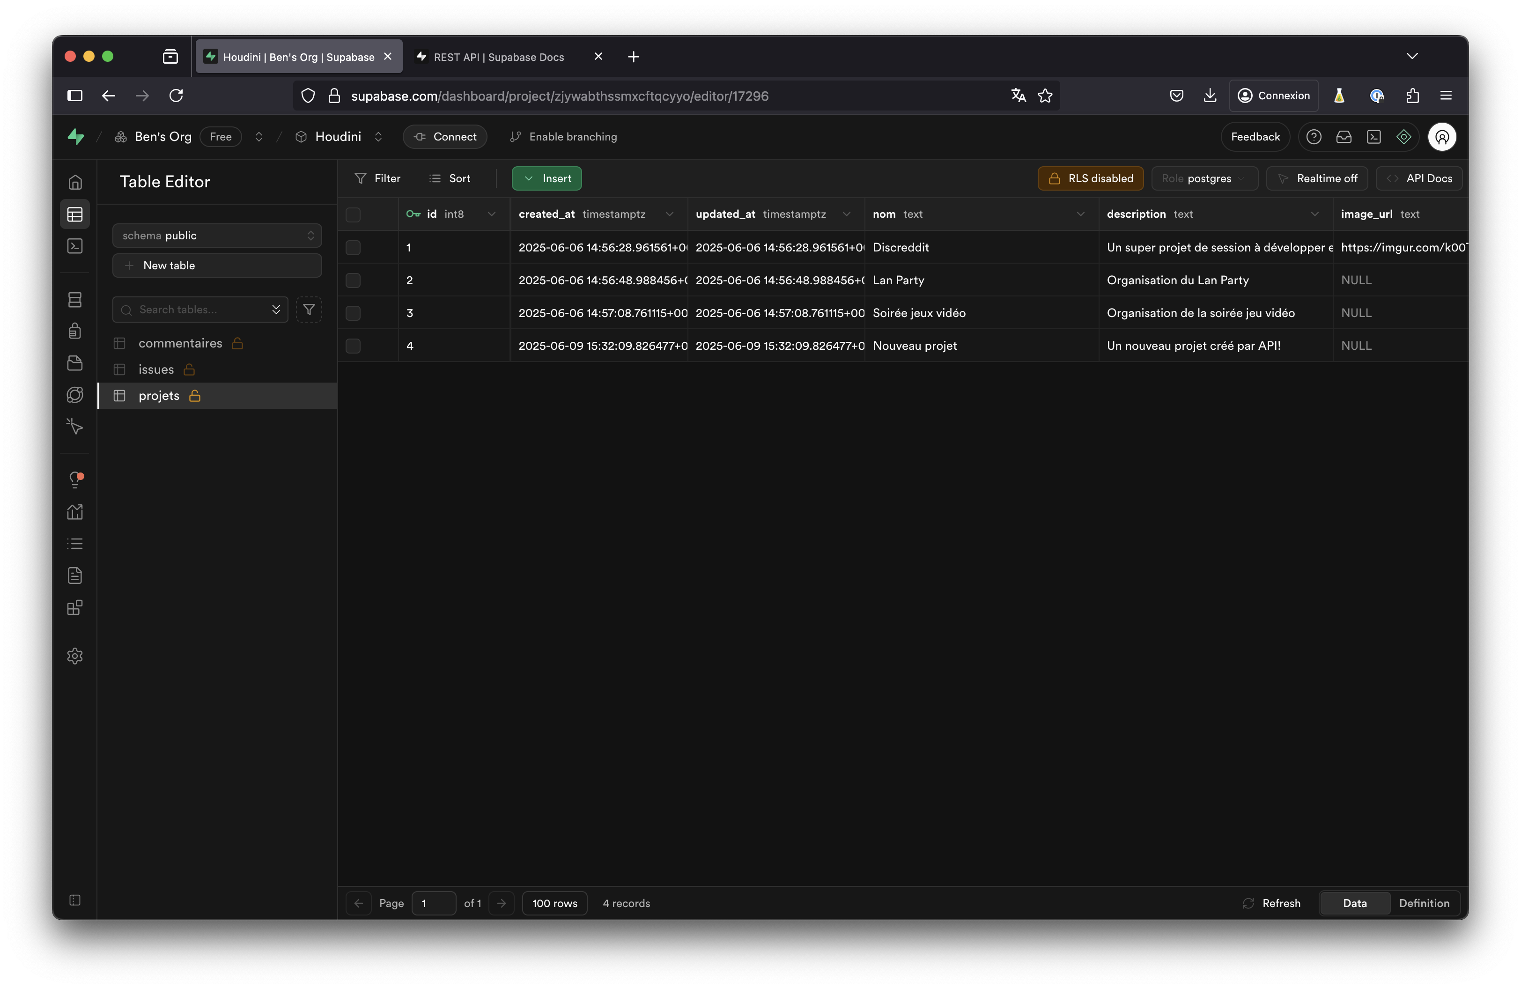Refresh the table data

point(1272,903)
